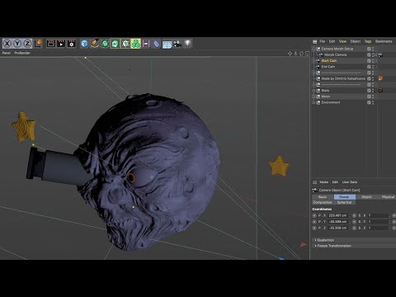Open the Attribute Manager hamburger menu

pyautogui.click(x=314, y=182)
